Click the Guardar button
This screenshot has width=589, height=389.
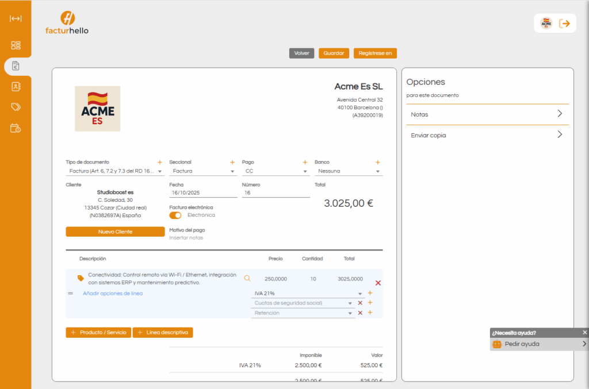tap(334, 53)
